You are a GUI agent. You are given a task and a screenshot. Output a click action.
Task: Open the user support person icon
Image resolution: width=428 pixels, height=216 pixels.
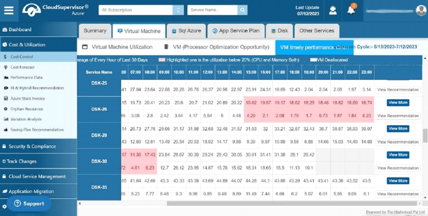tap(333, 10)
